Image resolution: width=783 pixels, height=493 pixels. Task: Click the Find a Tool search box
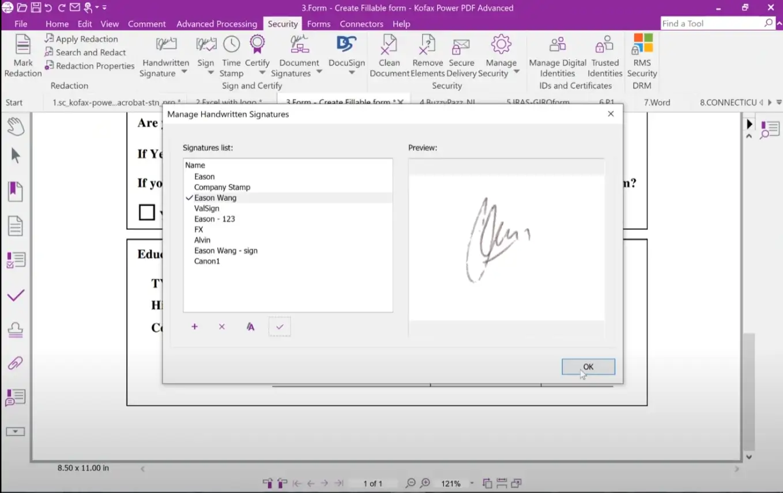[712, 24]
